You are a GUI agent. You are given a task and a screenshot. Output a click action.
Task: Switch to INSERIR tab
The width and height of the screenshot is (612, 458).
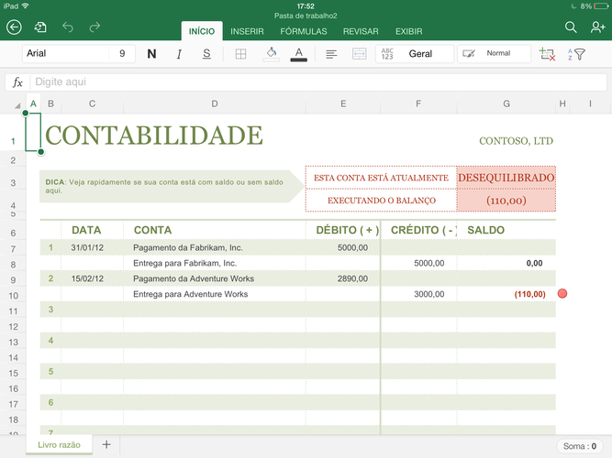[247, 31]
